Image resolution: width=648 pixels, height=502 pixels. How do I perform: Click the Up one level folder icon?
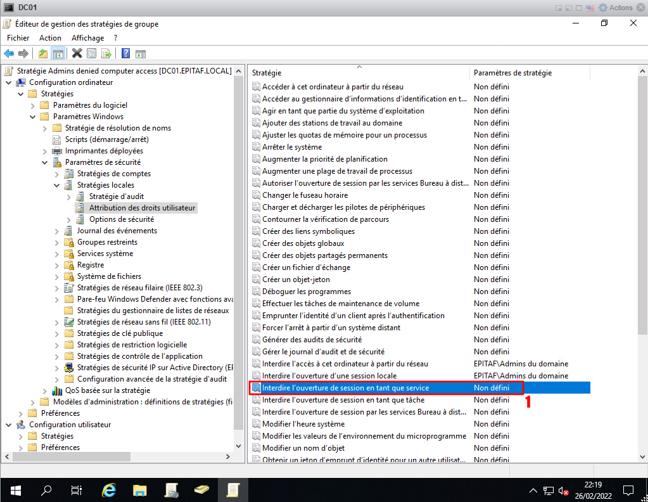pos(43,54)
